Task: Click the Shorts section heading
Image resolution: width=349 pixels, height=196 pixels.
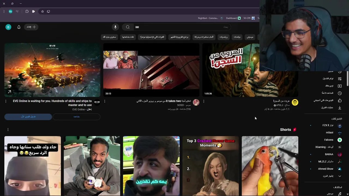Action: 285,130
